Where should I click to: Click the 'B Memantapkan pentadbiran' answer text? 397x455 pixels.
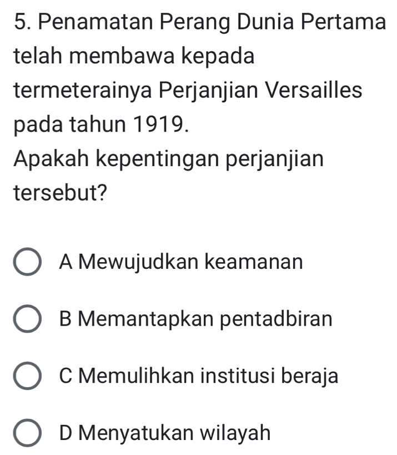click(x=196, y=319)
